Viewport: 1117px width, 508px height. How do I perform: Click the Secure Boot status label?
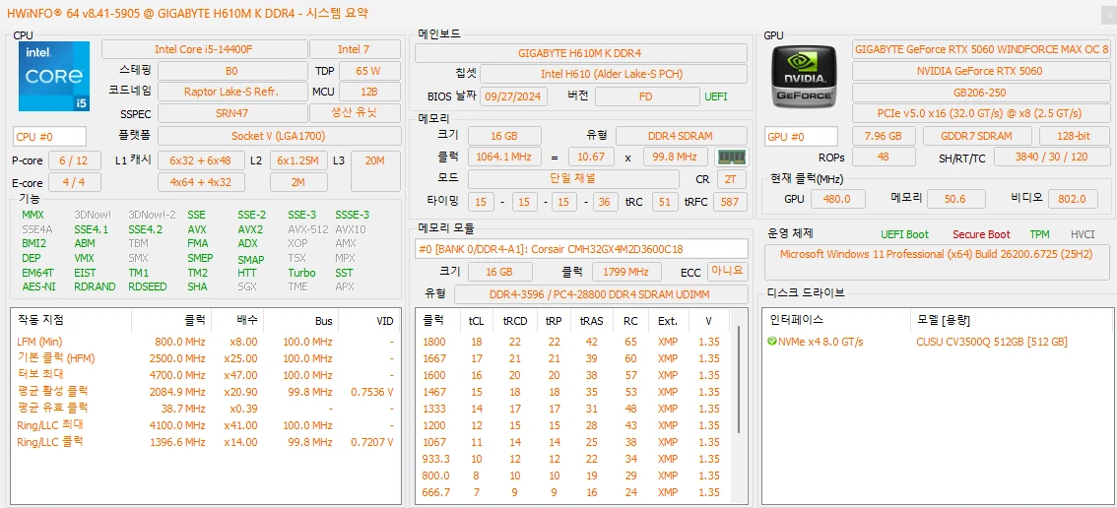click(982, 234)
